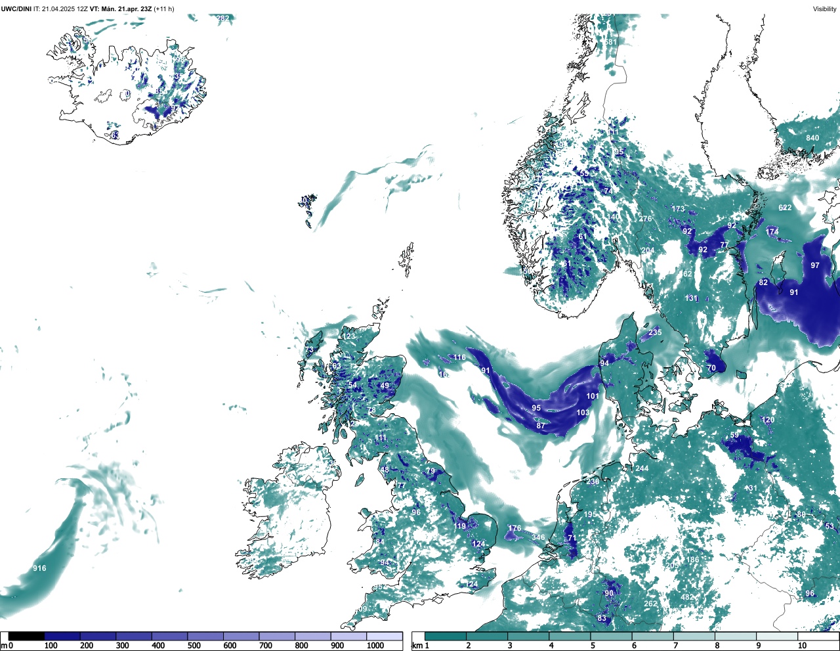The image size is (840, 651).
Task: Click the '282' value at the top edge
Action: 223,18
